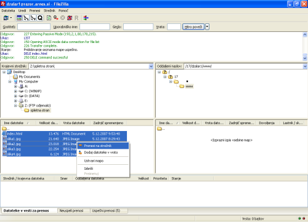
Task: Click the reconnect R icon
Action: point(76,18)
